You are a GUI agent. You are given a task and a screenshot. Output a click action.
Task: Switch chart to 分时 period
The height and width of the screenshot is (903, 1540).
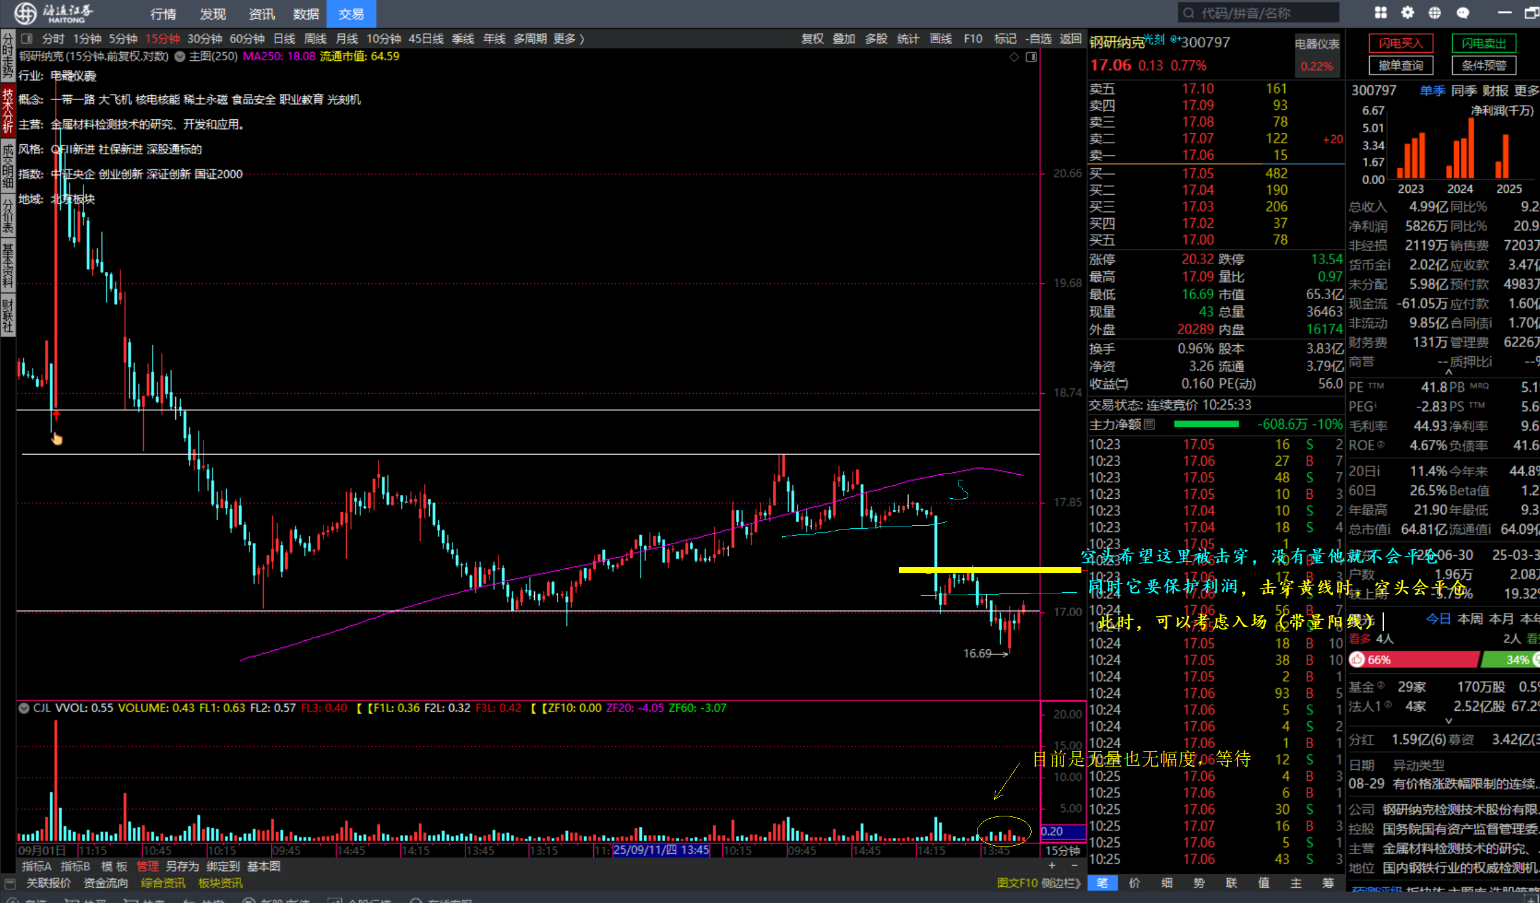pyautogui.click(x=53, y=39)
